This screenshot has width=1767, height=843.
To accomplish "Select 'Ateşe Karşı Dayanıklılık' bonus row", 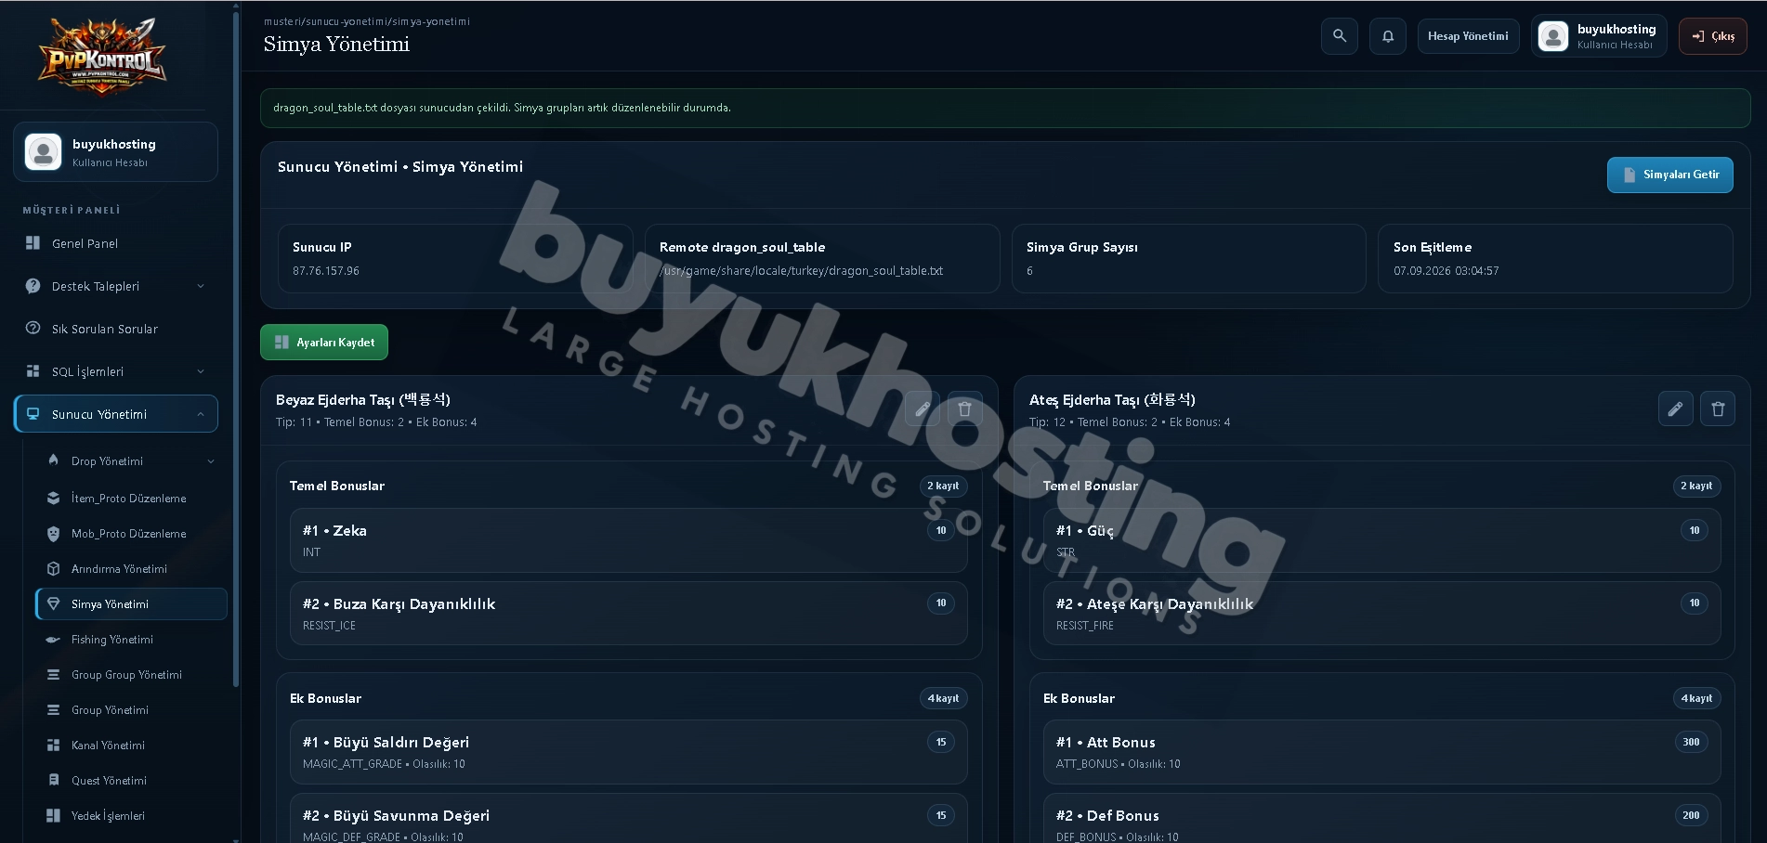I will pos(1381,614).
